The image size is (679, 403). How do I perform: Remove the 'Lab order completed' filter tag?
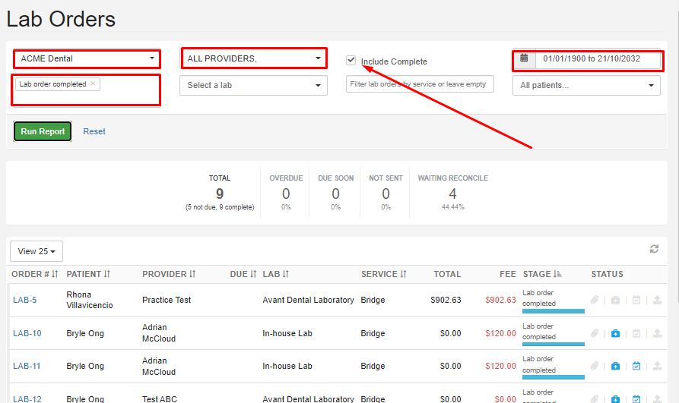(x=93, y=84)
